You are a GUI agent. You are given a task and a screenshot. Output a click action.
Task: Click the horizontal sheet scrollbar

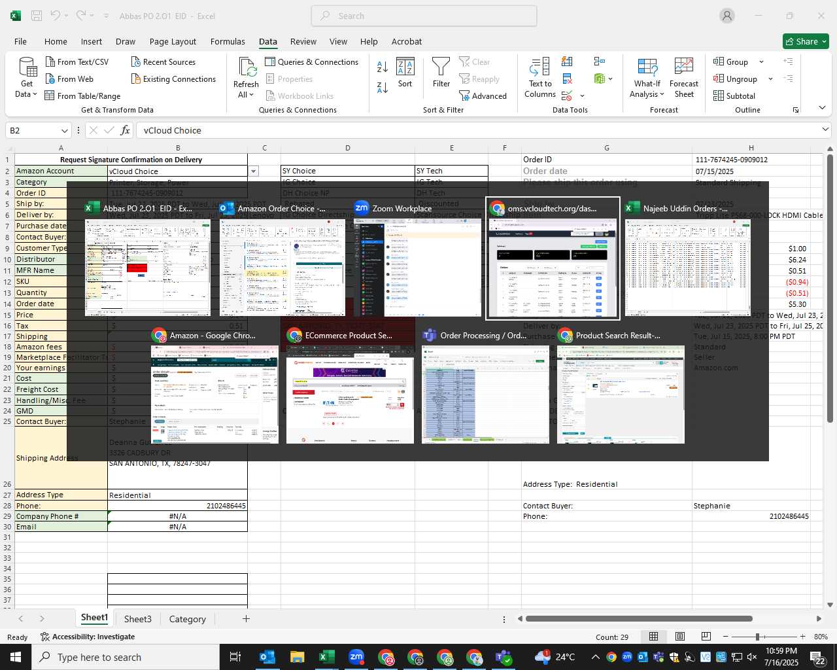point(639,618)
